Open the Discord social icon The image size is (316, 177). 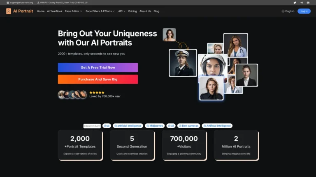(x=308, y=2)
